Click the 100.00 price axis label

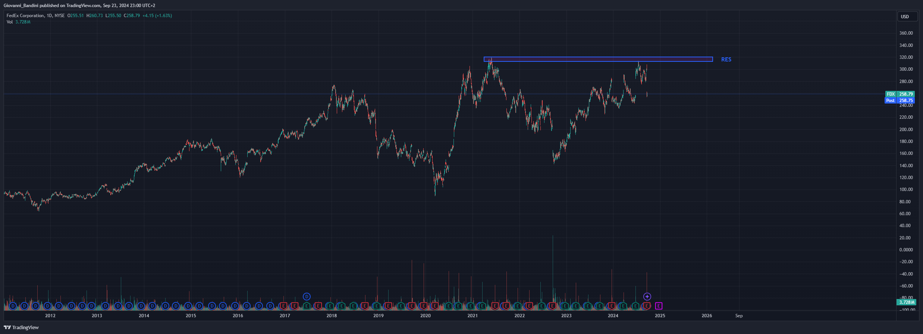coord(906,190)
